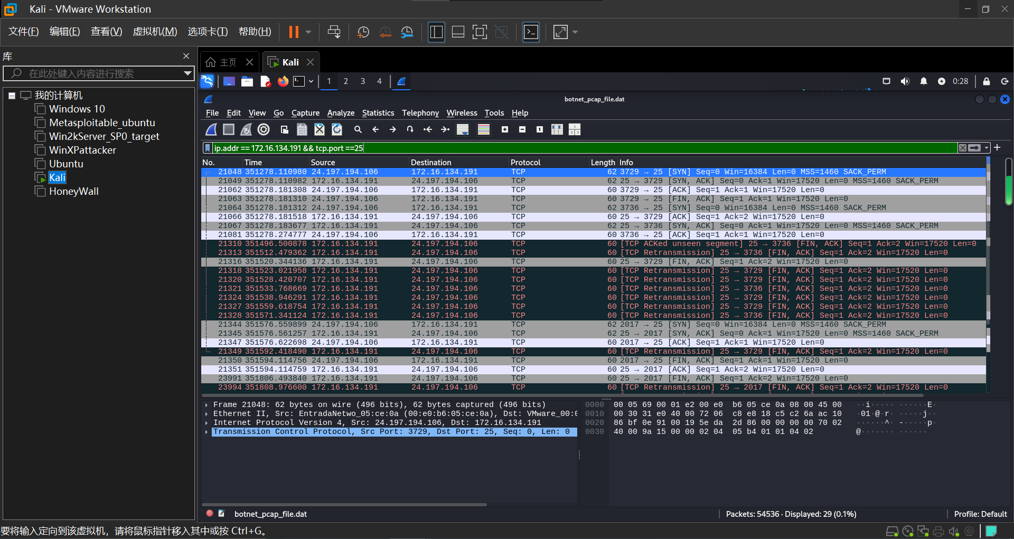
Task: Click the Wireshark start capture shark fin icon
Action: 211,129
